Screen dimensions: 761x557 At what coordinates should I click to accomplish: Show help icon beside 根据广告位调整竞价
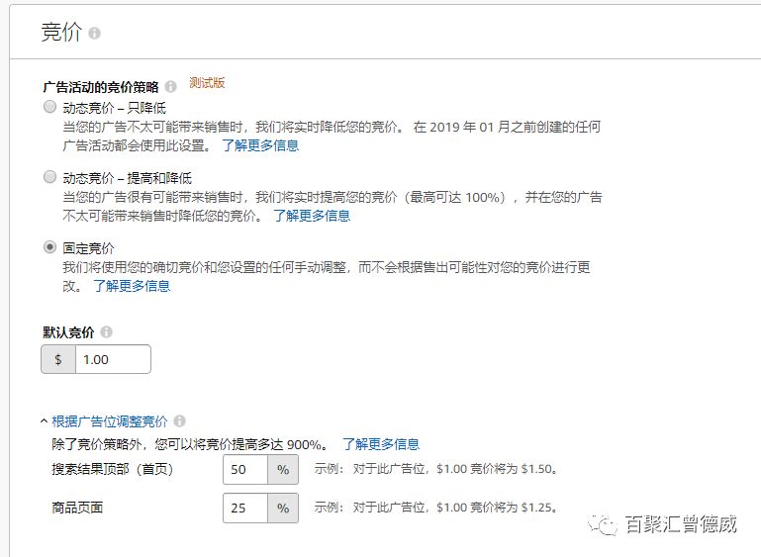(x=179, y=420)
